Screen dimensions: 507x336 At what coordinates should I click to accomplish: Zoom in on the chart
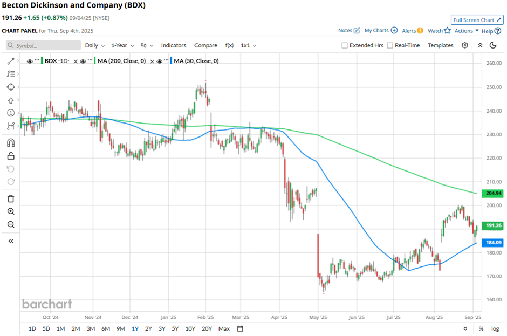[x=11, y=211]
